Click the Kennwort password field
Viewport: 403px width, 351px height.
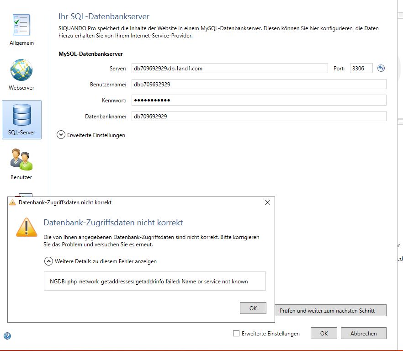[x=259, y=100]
